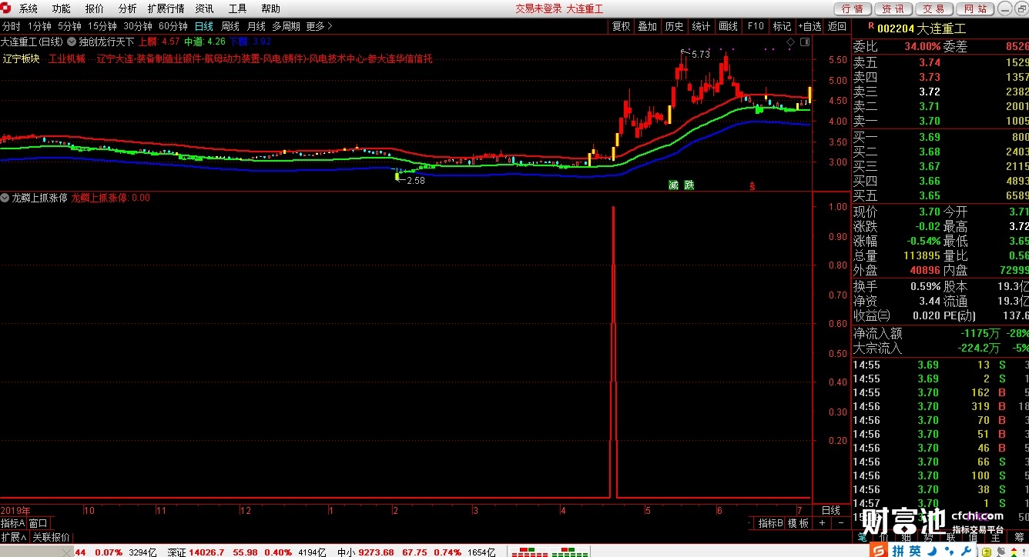Click the Sogou input method logo
The width and height of the screenshot is (1029, 557).
(x=878, y=551)
